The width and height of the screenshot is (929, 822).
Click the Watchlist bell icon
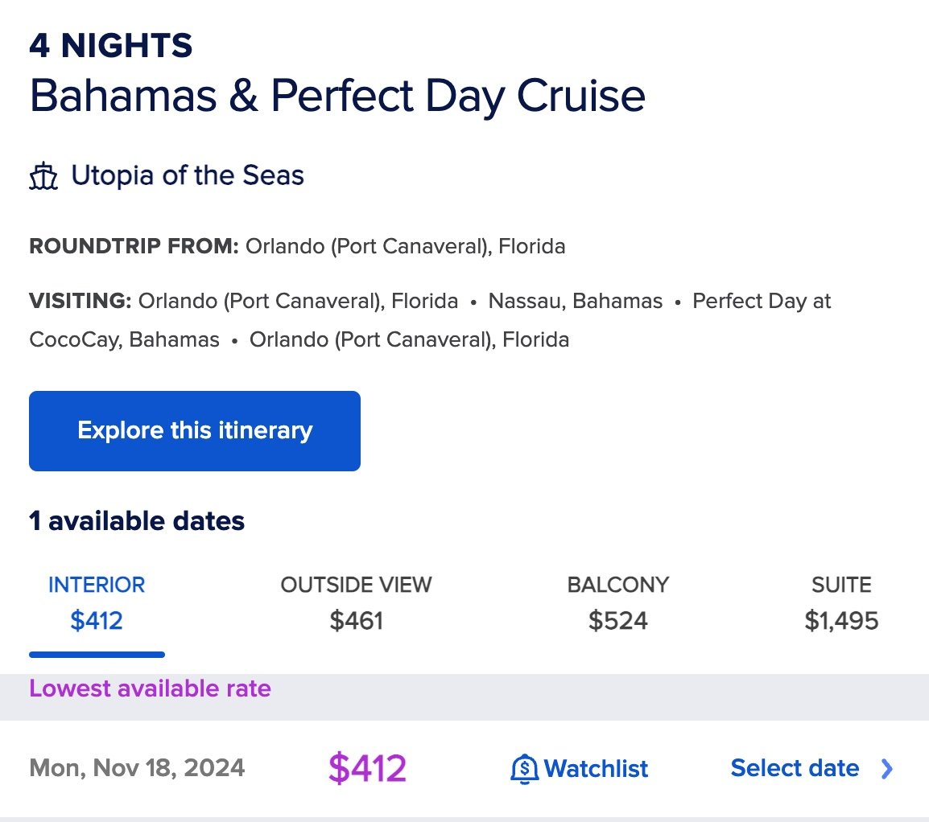pyautogui.click(x=524, y=769)
